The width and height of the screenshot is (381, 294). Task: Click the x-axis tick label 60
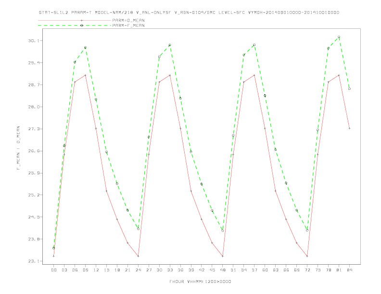(x=265, y=270)
